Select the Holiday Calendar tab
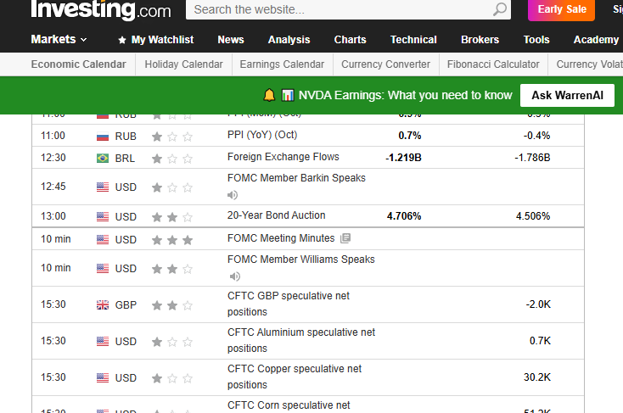623x413 pixels. (183, 64)
